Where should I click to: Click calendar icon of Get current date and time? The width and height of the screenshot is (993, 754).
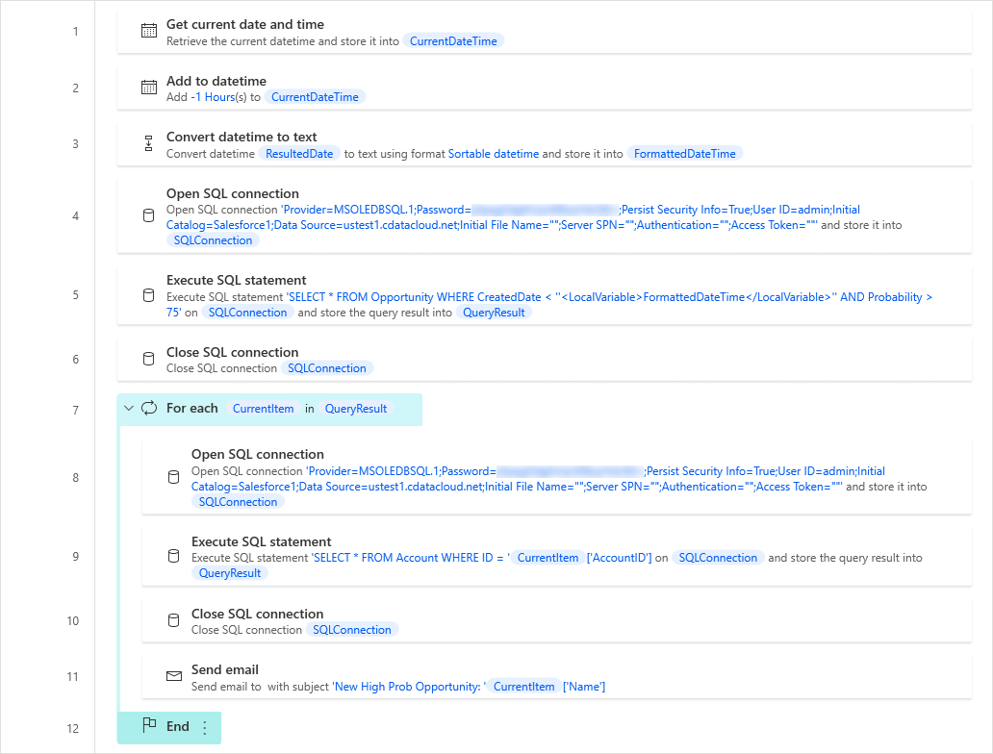click(x=149, y=32)
